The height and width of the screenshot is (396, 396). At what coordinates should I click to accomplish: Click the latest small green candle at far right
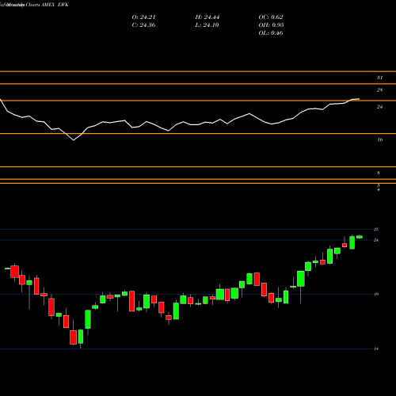pos(360,237)
